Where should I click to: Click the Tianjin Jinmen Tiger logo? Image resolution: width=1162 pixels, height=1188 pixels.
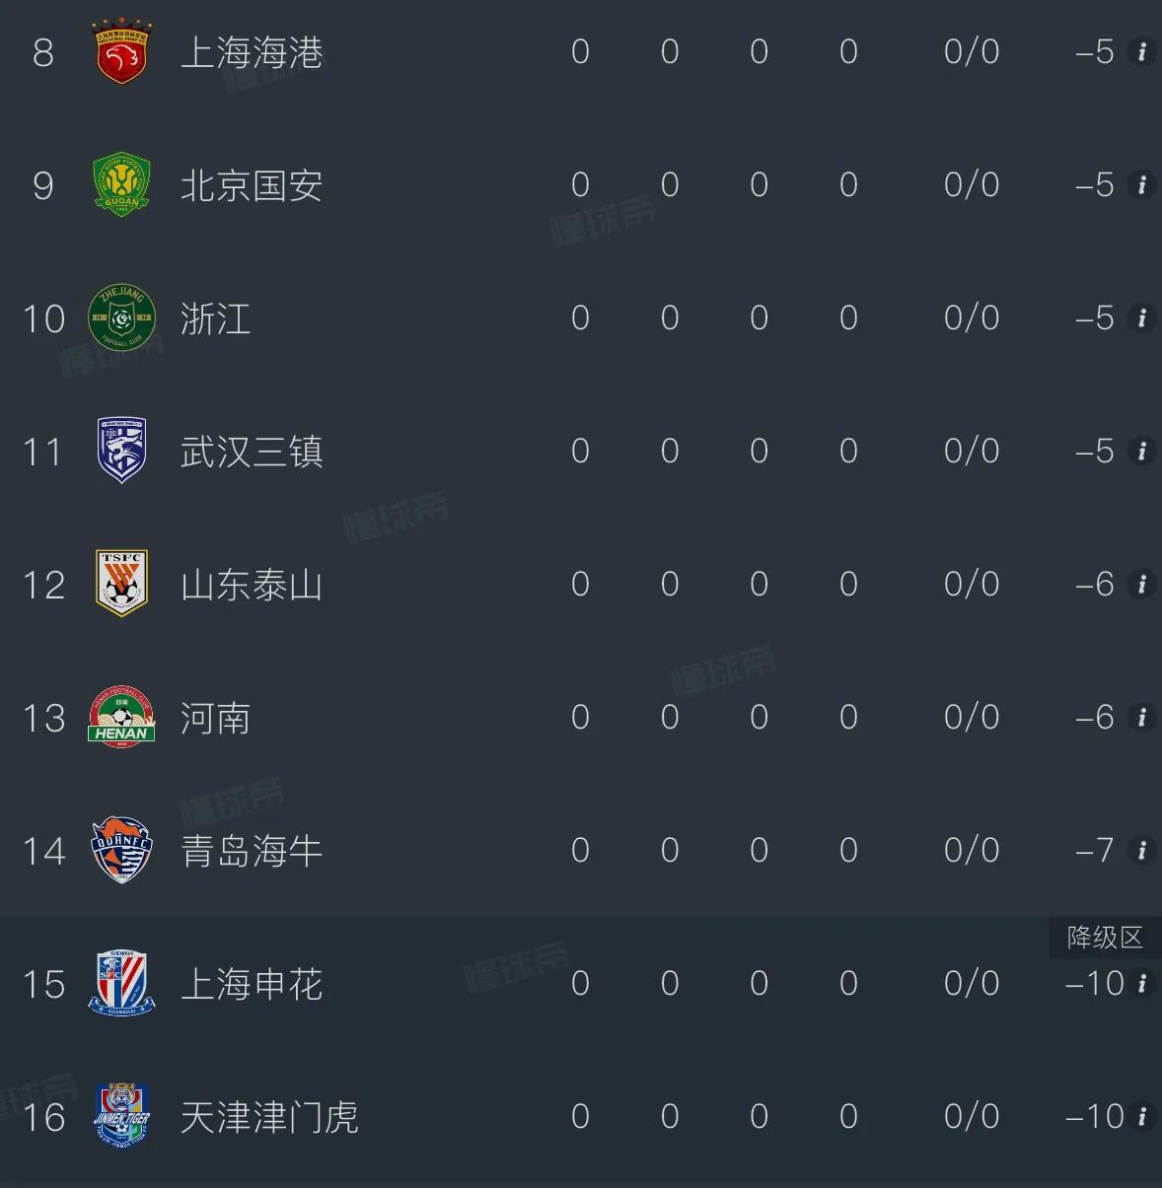coord(121,1115)
